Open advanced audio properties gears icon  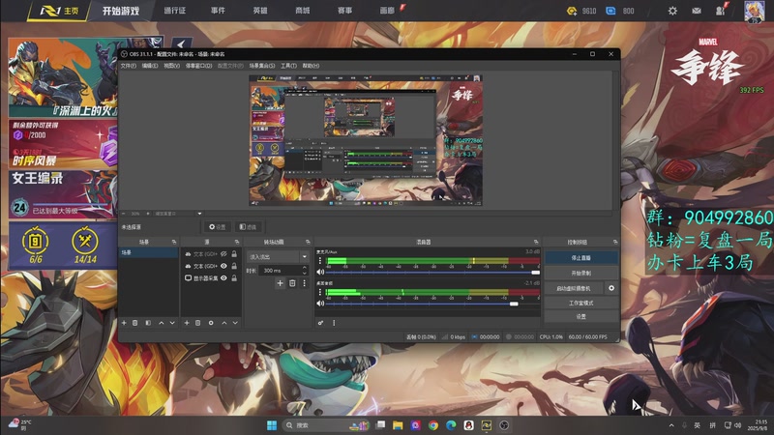point(321,323)
